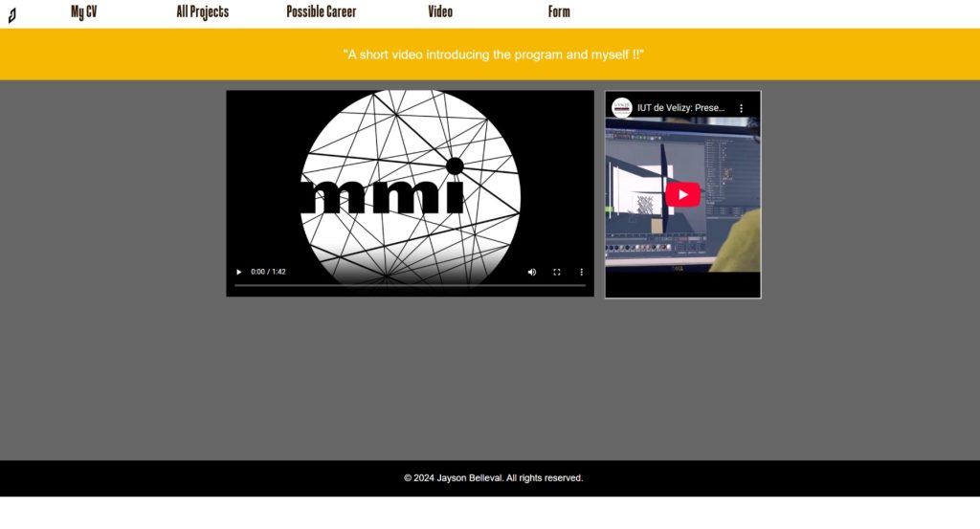Click the black bar below the YouTube video
This screenshot has width=980, height=529.
682,285
